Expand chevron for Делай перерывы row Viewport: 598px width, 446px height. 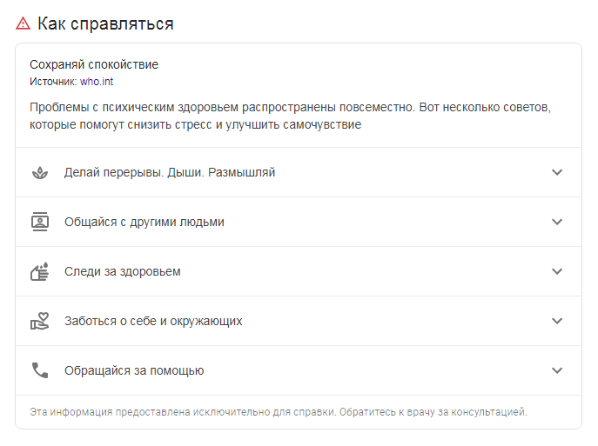[x=557, y=172]
